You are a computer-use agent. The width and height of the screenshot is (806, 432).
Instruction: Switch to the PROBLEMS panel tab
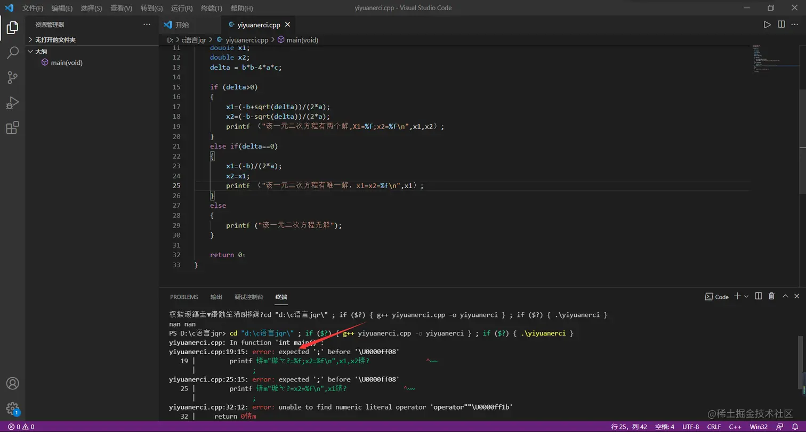(184, 297)
